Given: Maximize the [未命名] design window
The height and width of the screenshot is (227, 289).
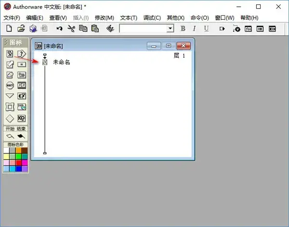Looking at the screenshot, I should click(168, 46).
